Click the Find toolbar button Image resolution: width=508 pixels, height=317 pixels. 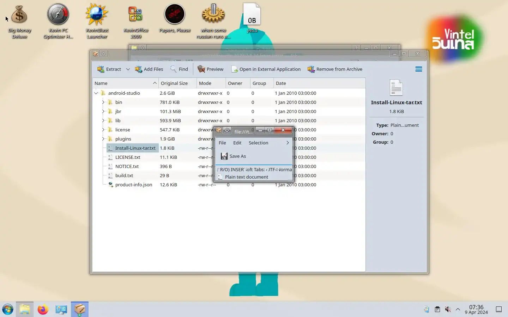179,69
